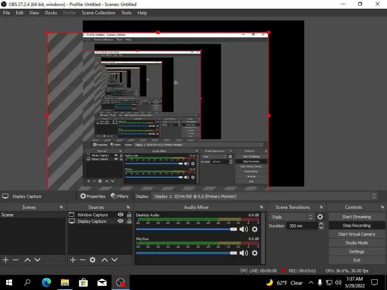Undock the Audio Mixer panel

pyautogui.click(x=262, y=207)
